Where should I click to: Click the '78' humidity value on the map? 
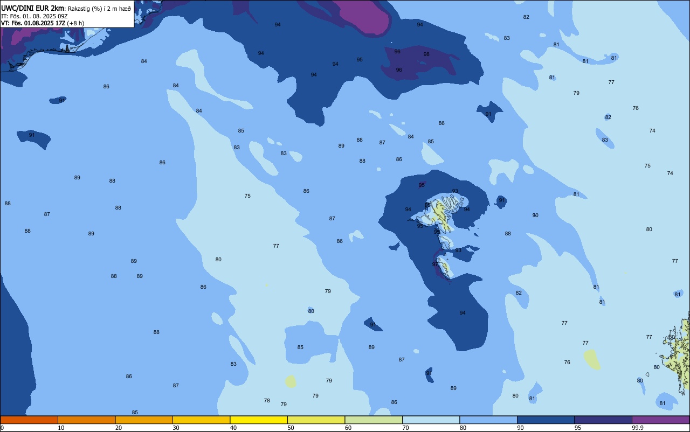pyautogui.click(x=267, y=401)
